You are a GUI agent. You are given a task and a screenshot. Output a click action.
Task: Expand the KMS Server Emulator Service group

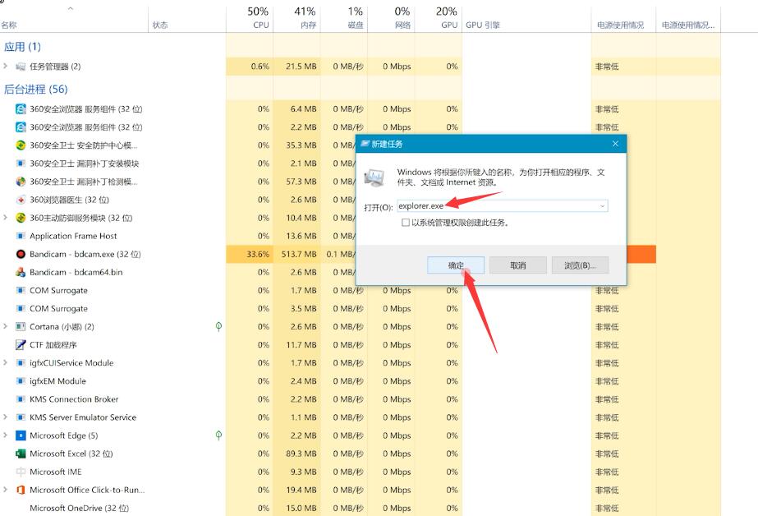click(5, 417)
